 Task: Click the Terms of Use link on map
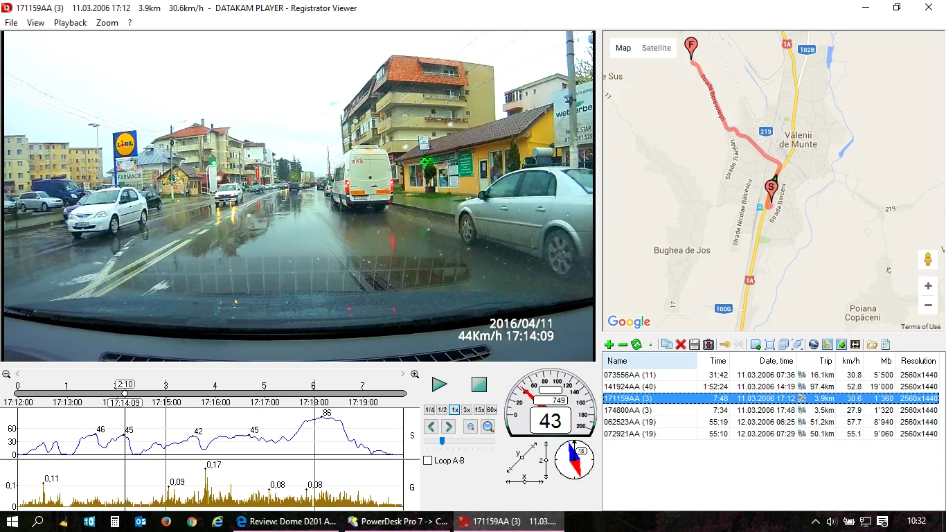[920, 327]
